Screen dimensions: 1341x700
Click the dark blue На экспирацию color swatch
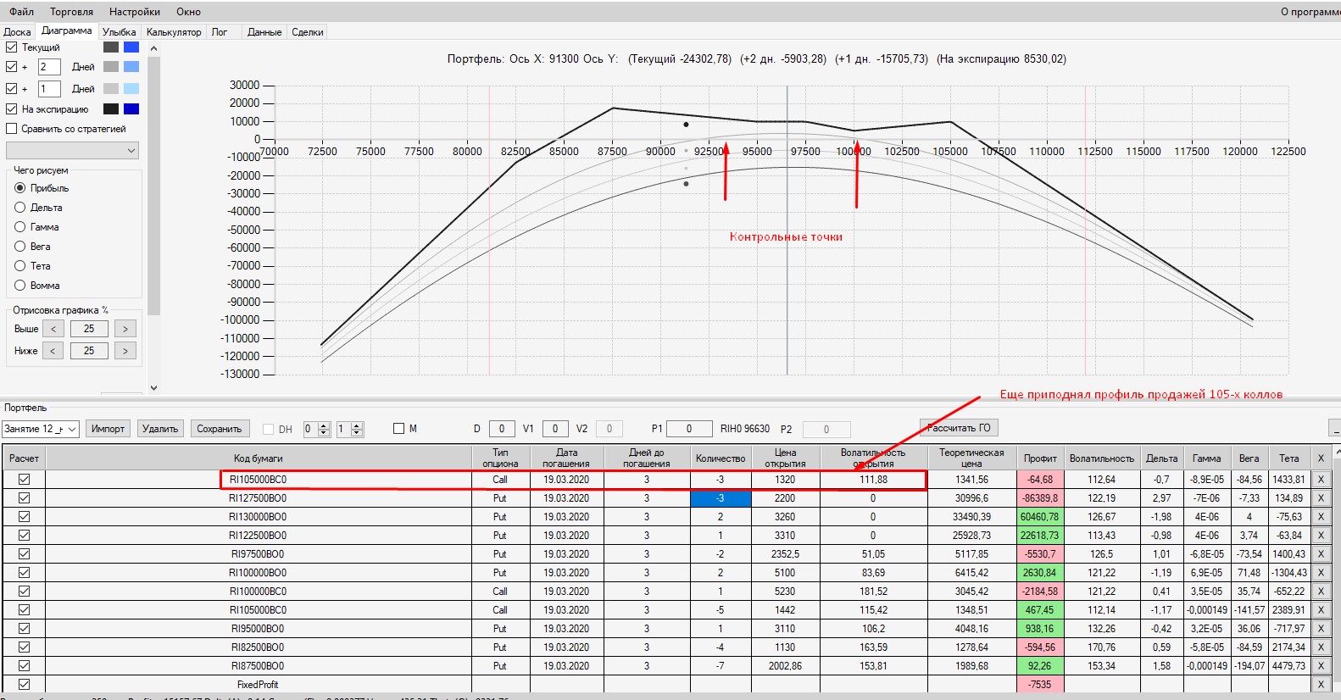[x=131, y=109]
